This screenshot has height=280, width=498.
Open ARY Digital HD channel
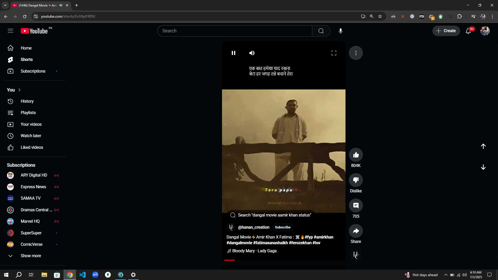(33, 175)
